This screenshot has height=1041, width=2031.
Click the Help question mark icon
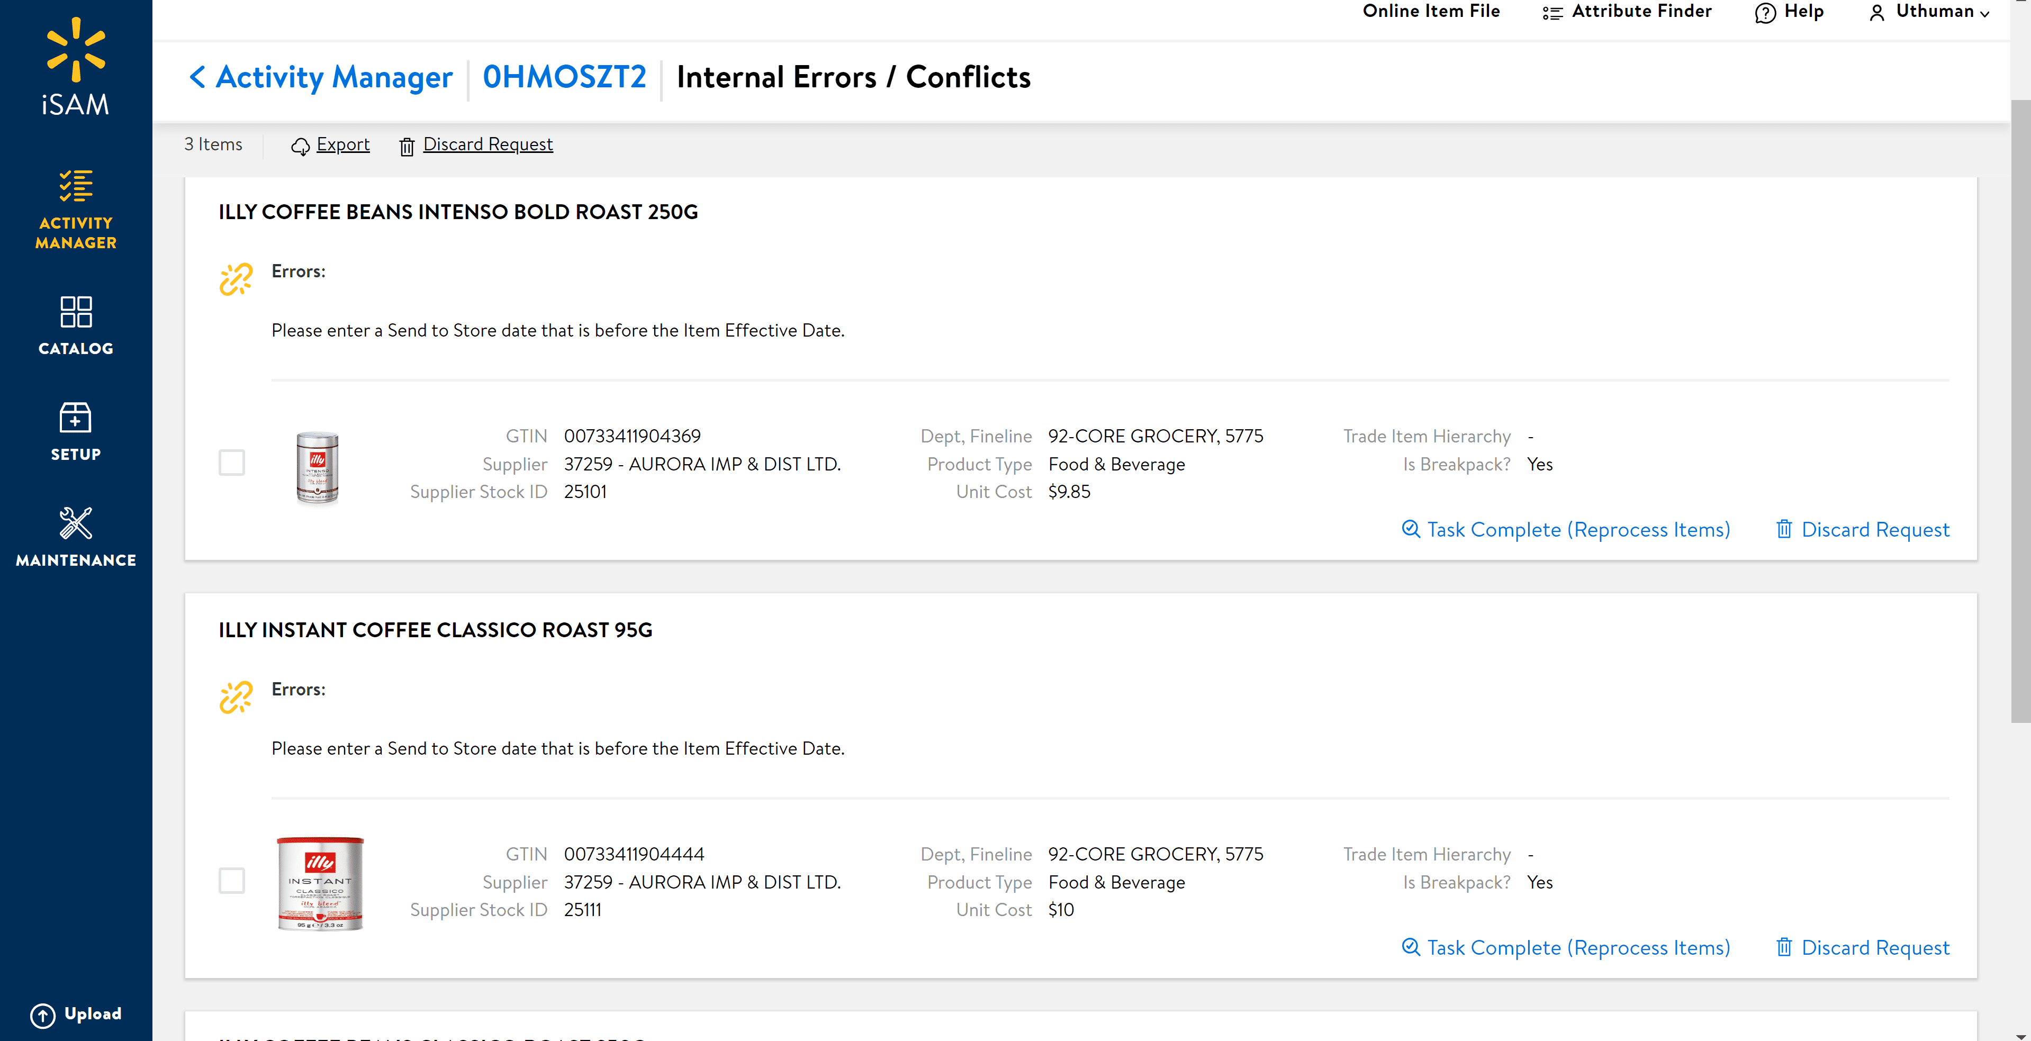tap(1765, 13)
